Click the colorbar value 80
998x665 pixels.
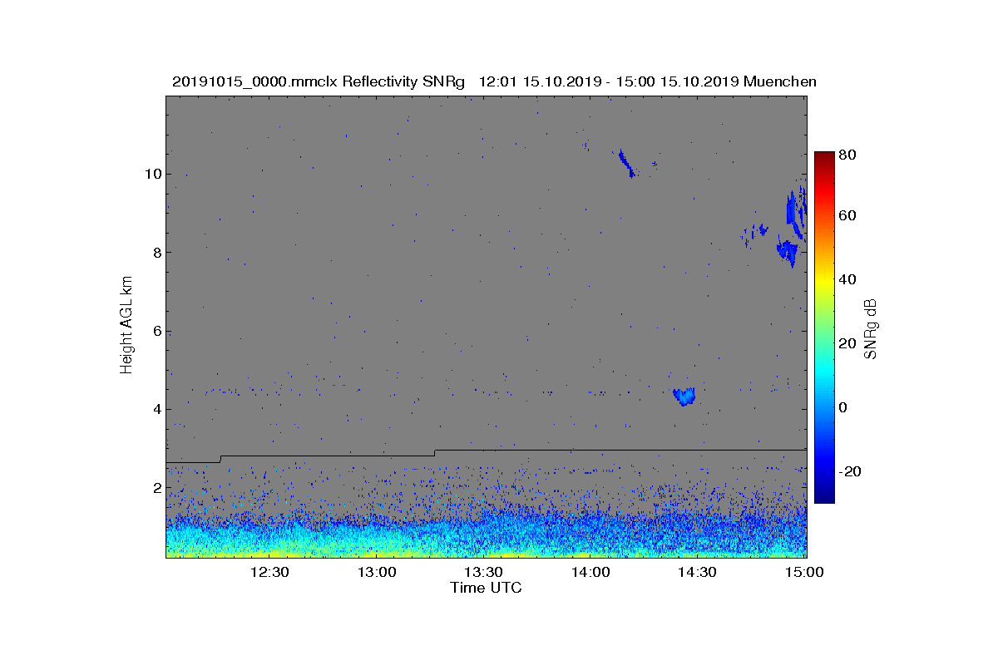click(x=848, y=154)
